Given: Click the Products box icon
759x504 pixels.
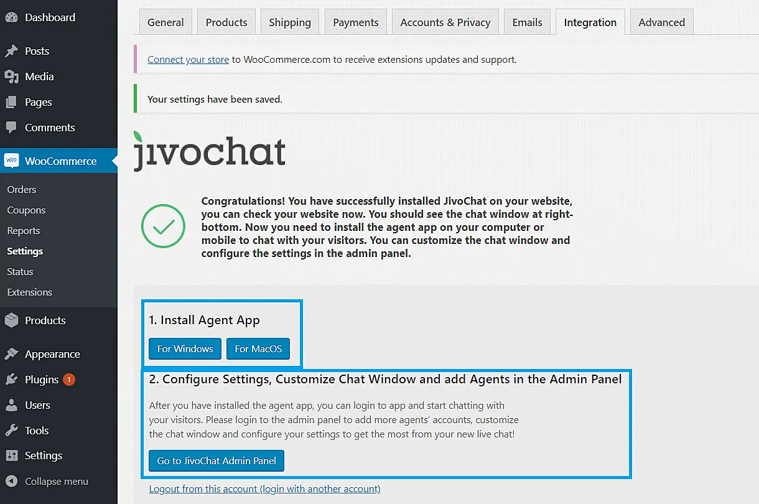Looking at the screenshot, I should [x=11, y=320].
